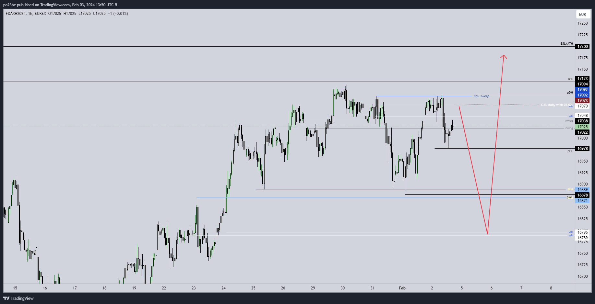Select the "liqu sweep" annotation text
Screen dimensions: 595x304
[x=482, y=96]
